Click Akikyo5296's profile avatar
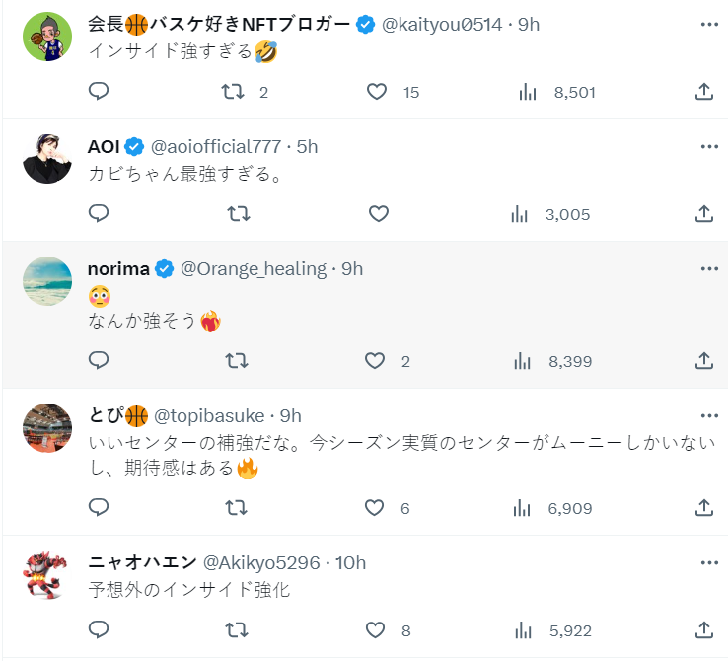 click(47, 575)
